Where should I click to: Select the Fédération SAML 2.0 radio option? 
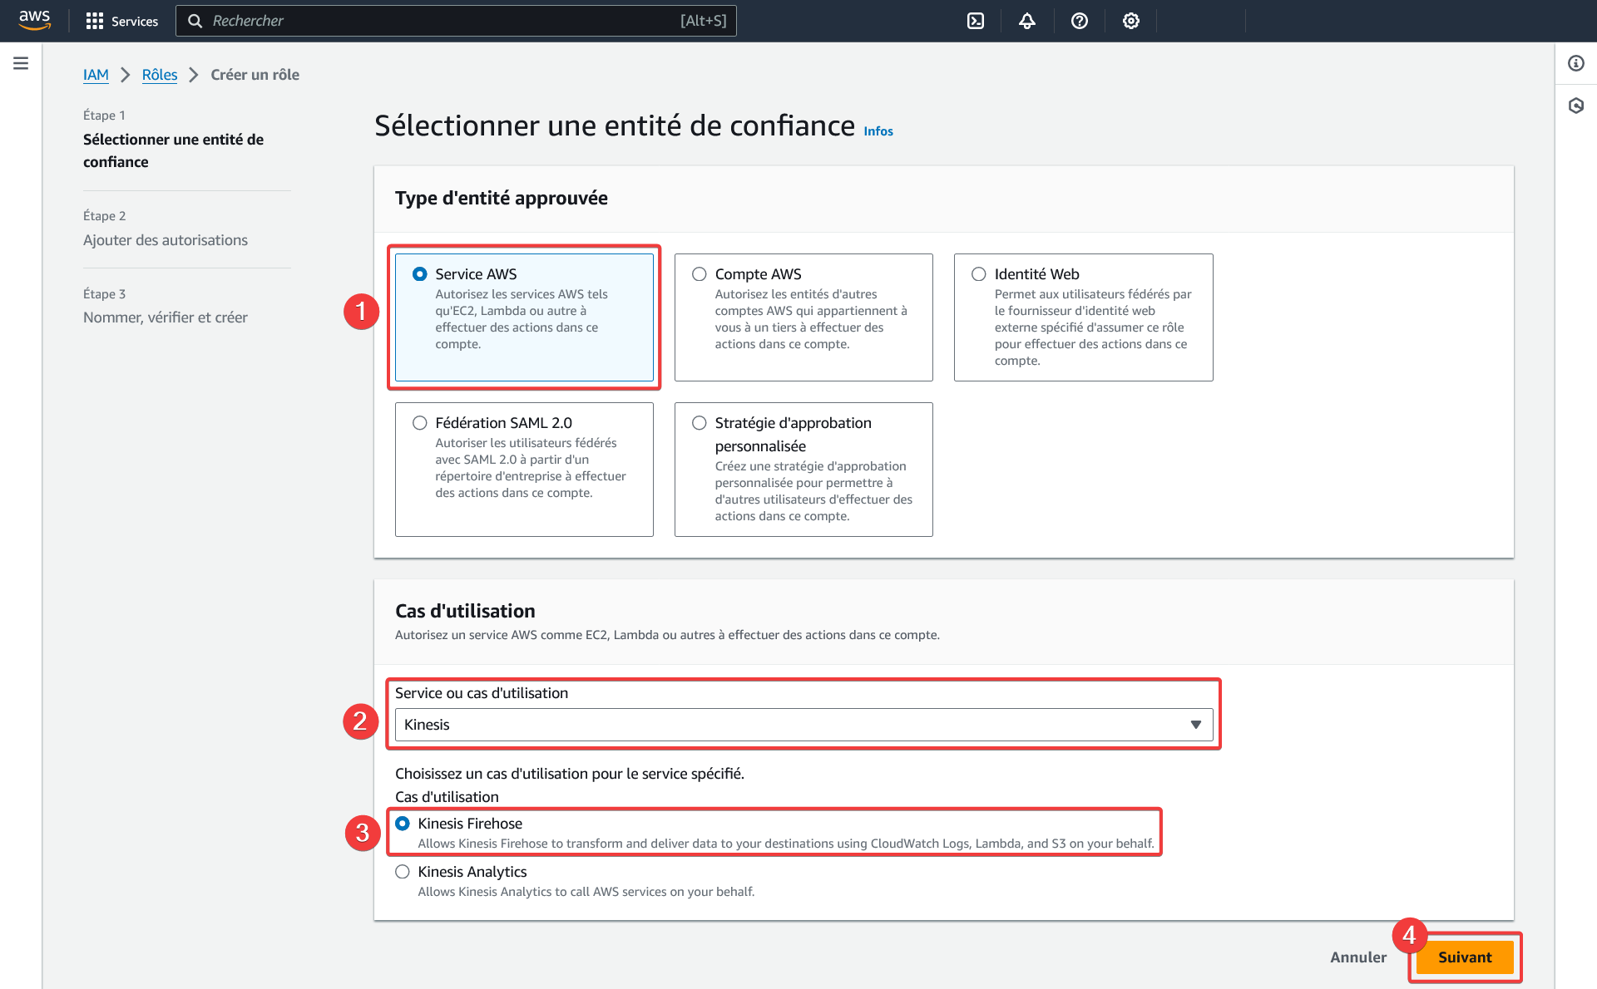pos(420,423)
